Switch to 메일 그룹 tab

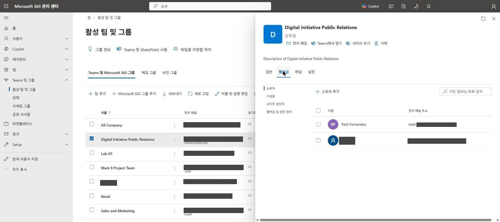149,73
